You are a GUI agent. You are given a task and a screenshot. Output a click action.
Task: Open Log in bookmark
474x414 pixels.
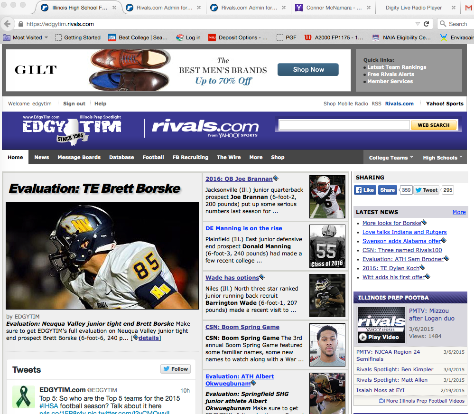(189, 38)
